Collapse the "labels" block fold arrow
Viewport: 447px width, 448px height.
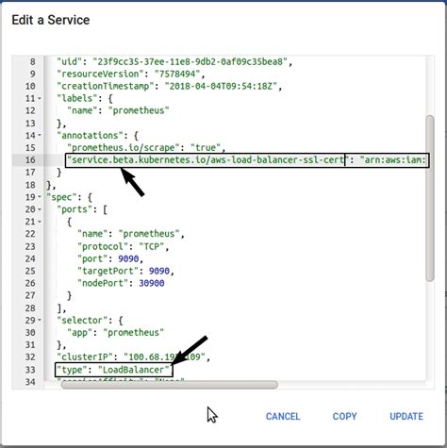pos(40,98)
